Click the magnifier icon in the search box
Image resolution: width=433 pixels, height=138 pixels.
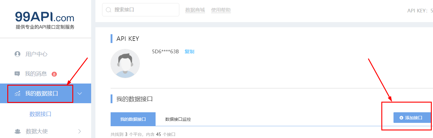coord(108,10)
